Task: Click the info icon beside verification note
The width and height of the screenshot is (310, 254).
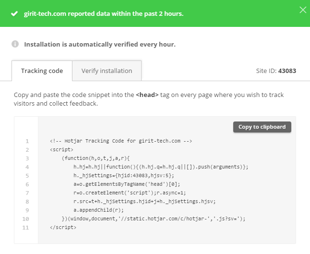Action: [15, 44]
